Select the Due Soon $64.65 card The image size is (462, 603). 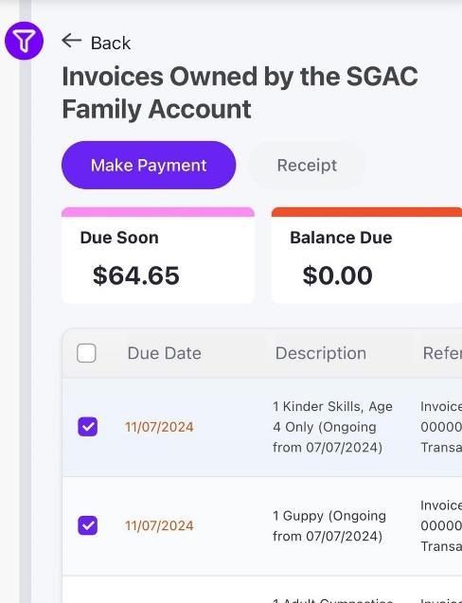click(x=158, y=256)
